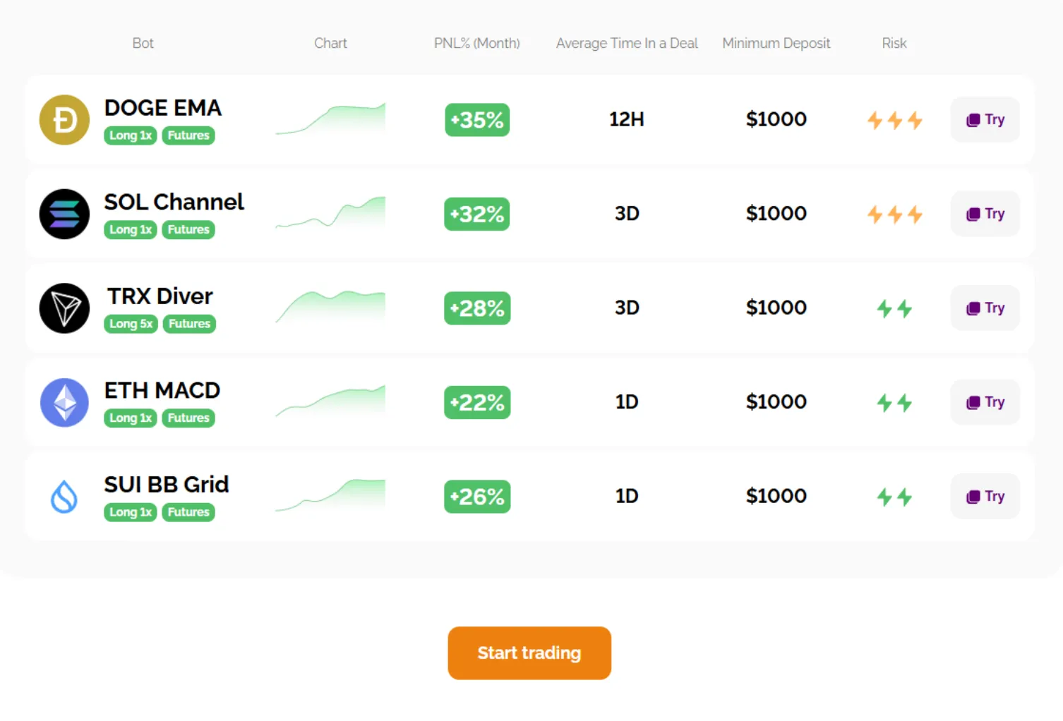The width and height of the screenshot is (1063, 721).
Task: Select the Futures tag under SUI BB Grid
Action: pos(188,512)
